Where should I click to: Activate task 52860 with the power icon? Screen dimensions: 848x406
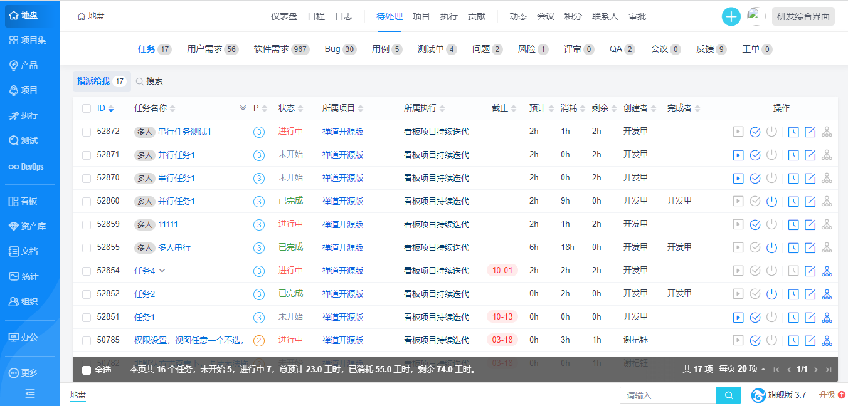click(x=772, y=201)
